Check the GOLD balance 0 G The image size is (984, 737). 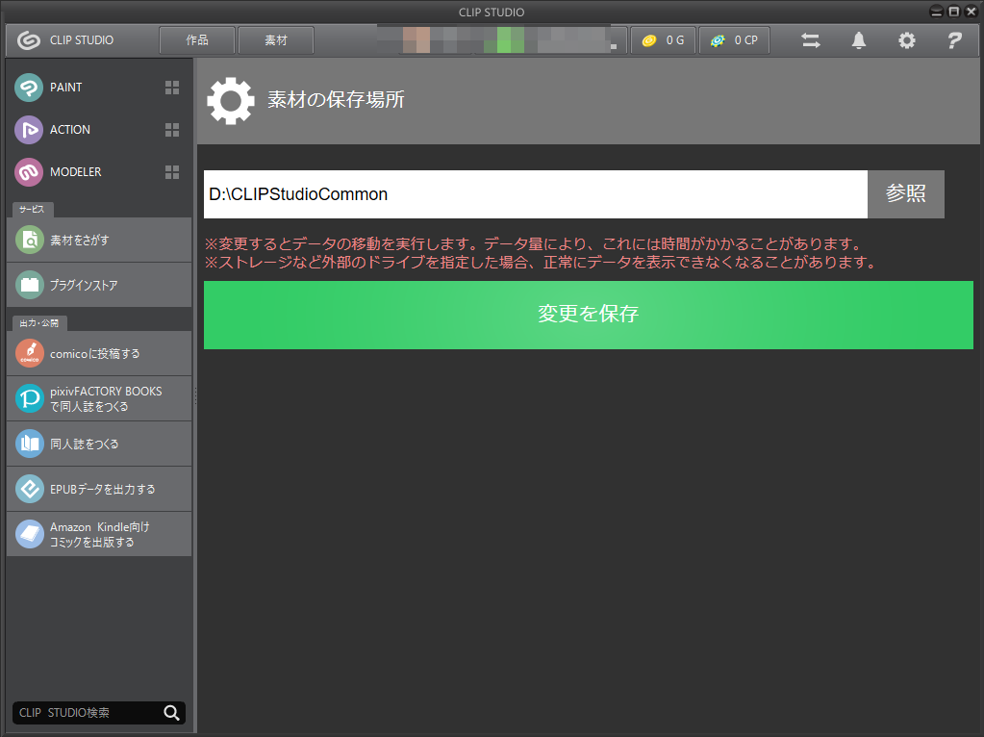click(x=663, y=40)
